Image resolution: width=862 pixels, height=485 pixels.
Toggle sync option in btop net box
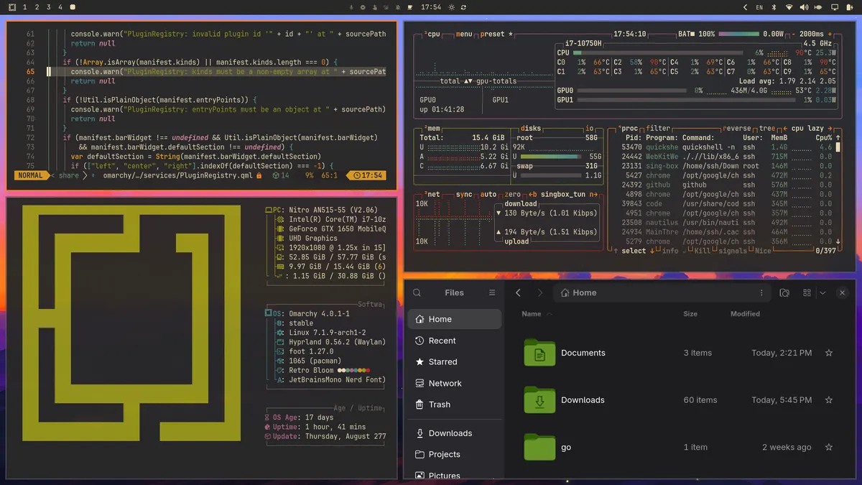point(463,194)
